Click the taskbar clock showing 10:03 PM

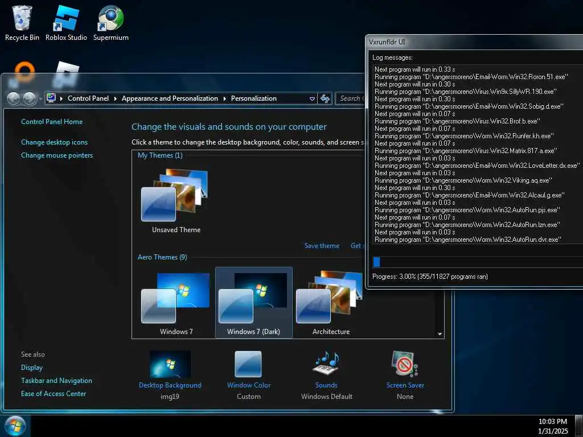tap(552, 422)
